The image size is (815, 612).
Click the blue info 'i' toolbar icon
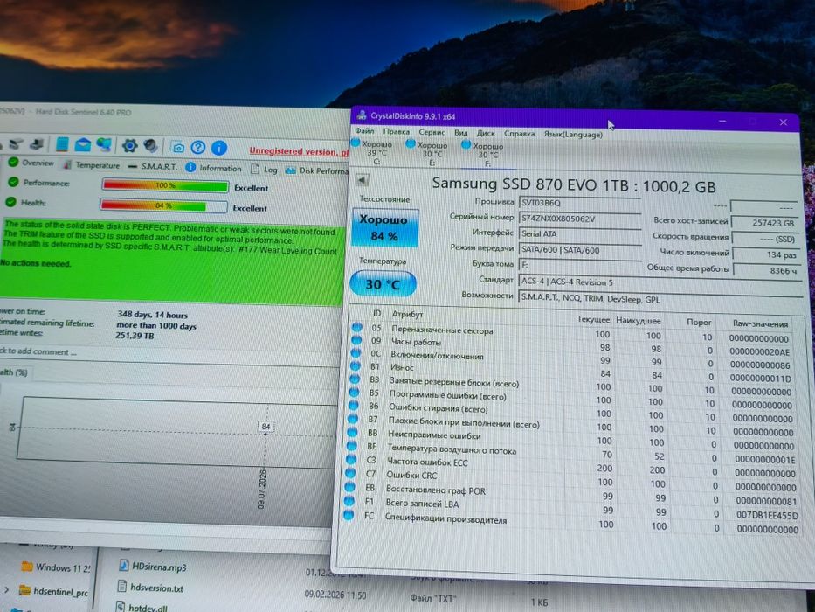coord(219,149)
